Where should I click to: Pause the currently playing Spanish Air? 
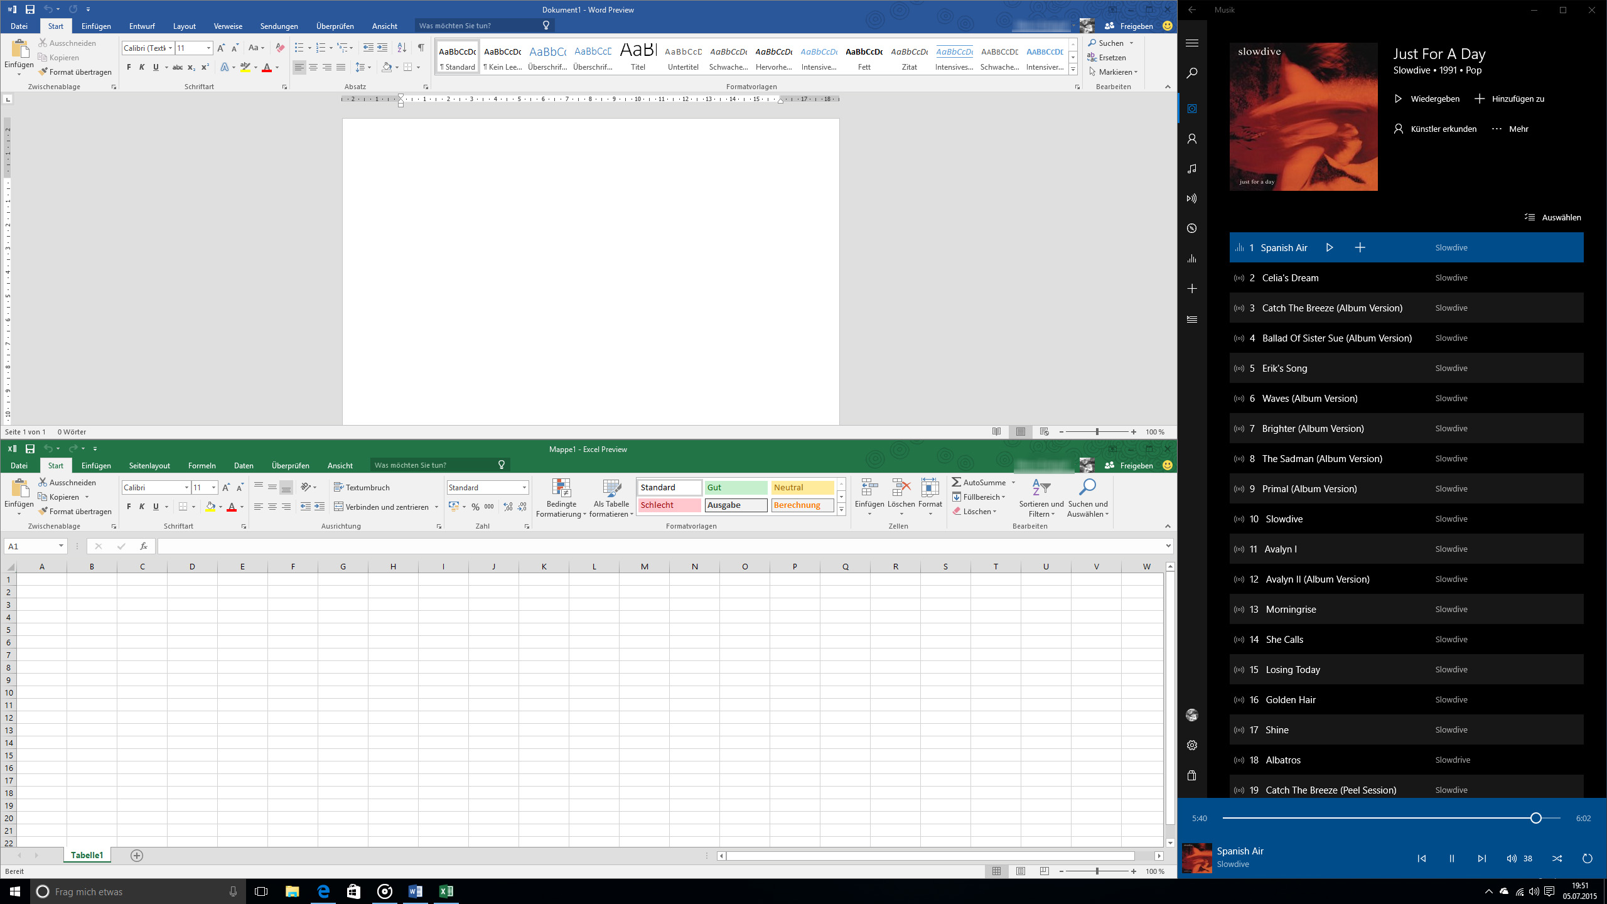coord(1451,858)
